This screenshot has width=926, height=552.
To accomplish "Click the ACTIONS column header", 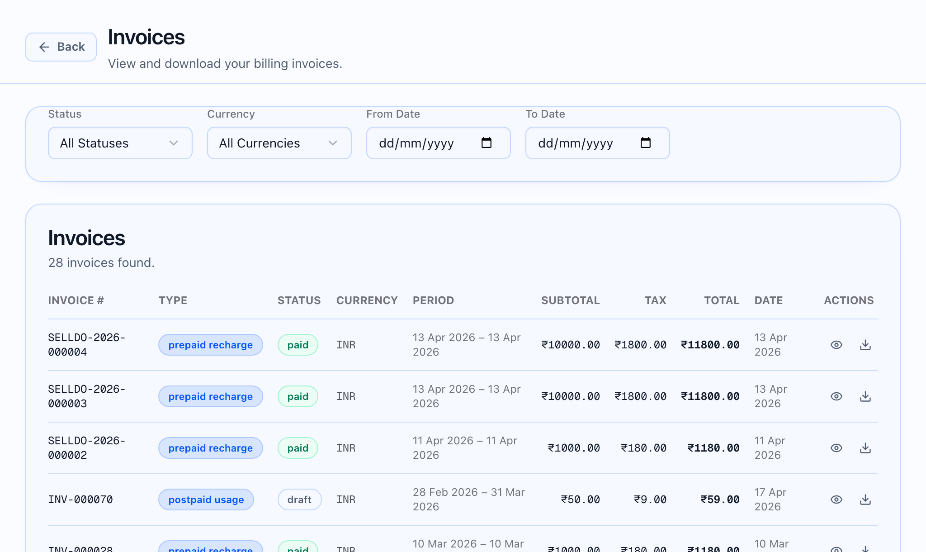I will (849, 300).
